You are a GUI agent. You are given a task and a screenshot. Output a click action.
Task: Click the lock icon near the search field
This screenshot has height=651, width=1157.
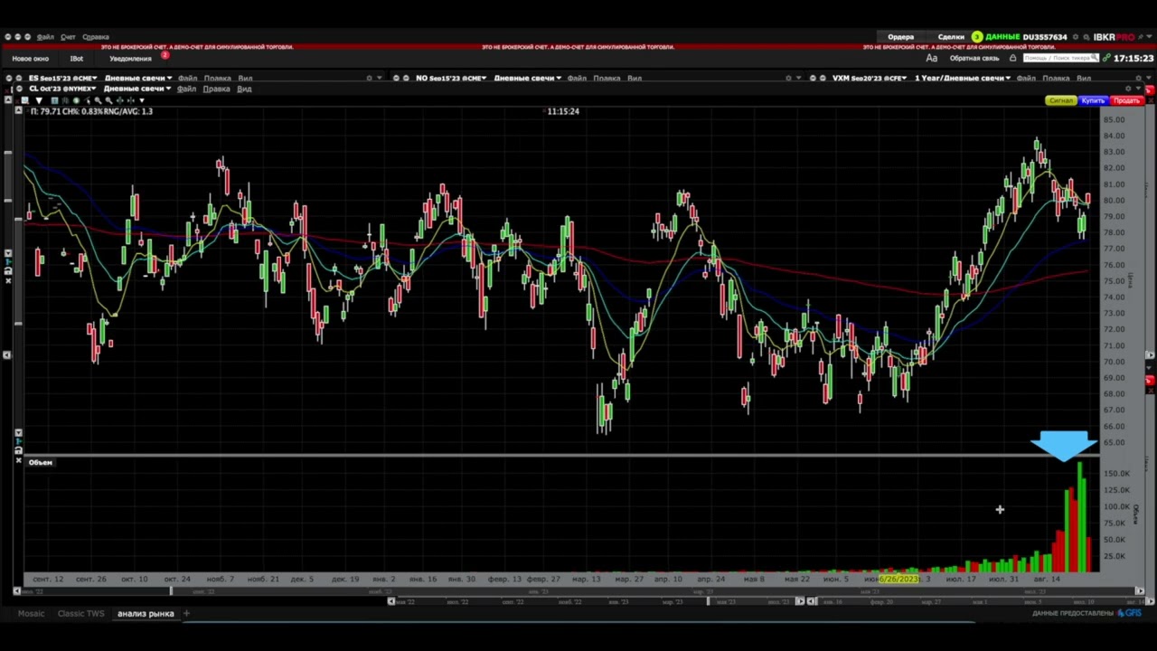(1012, 58)
